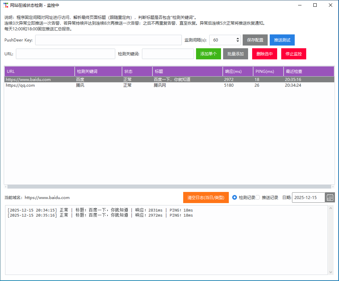Decrease monitoring interval with down arrow
339x281 pixels.
click(238, 42)
